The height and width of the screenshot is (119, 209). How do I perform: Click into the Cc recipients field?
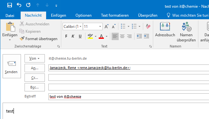tap(129, 78)
